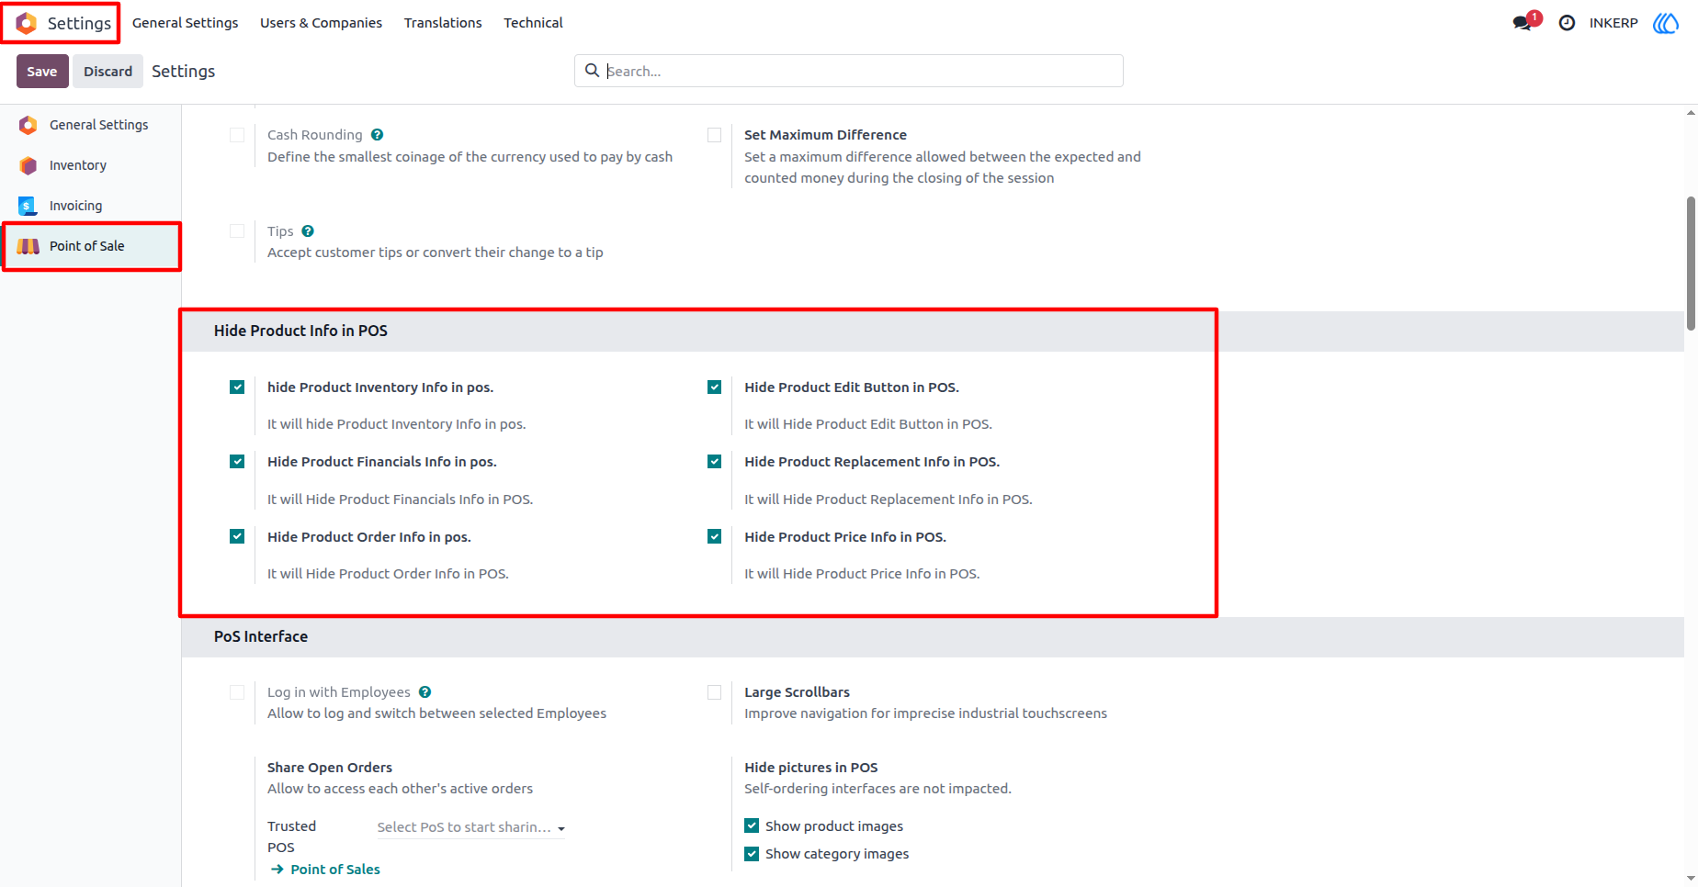Open the Translations menu
Screen dimensions: 1698x887
tap(443, 23)
